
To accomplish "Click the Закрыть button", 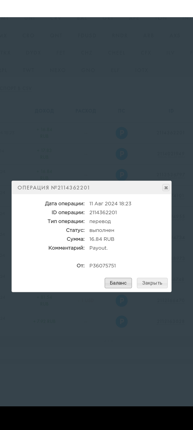I will [x=152, y=283].
